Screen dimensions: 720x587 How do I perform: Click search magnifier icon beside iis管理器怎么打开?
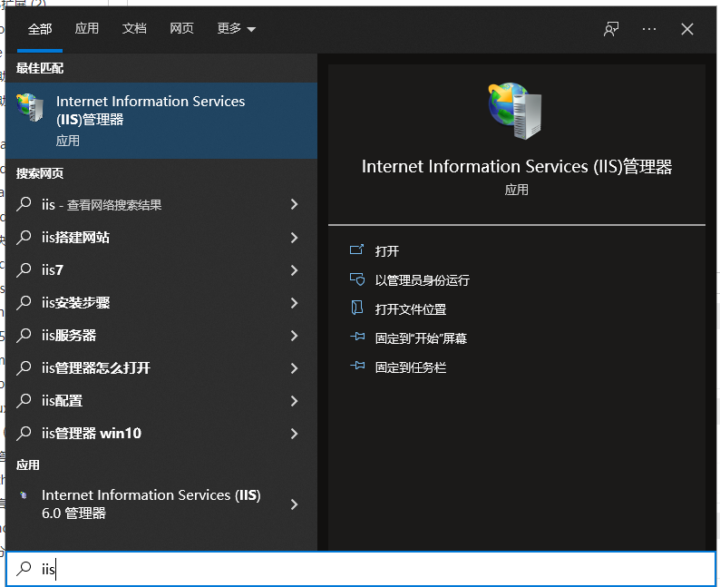coord(24,367)
